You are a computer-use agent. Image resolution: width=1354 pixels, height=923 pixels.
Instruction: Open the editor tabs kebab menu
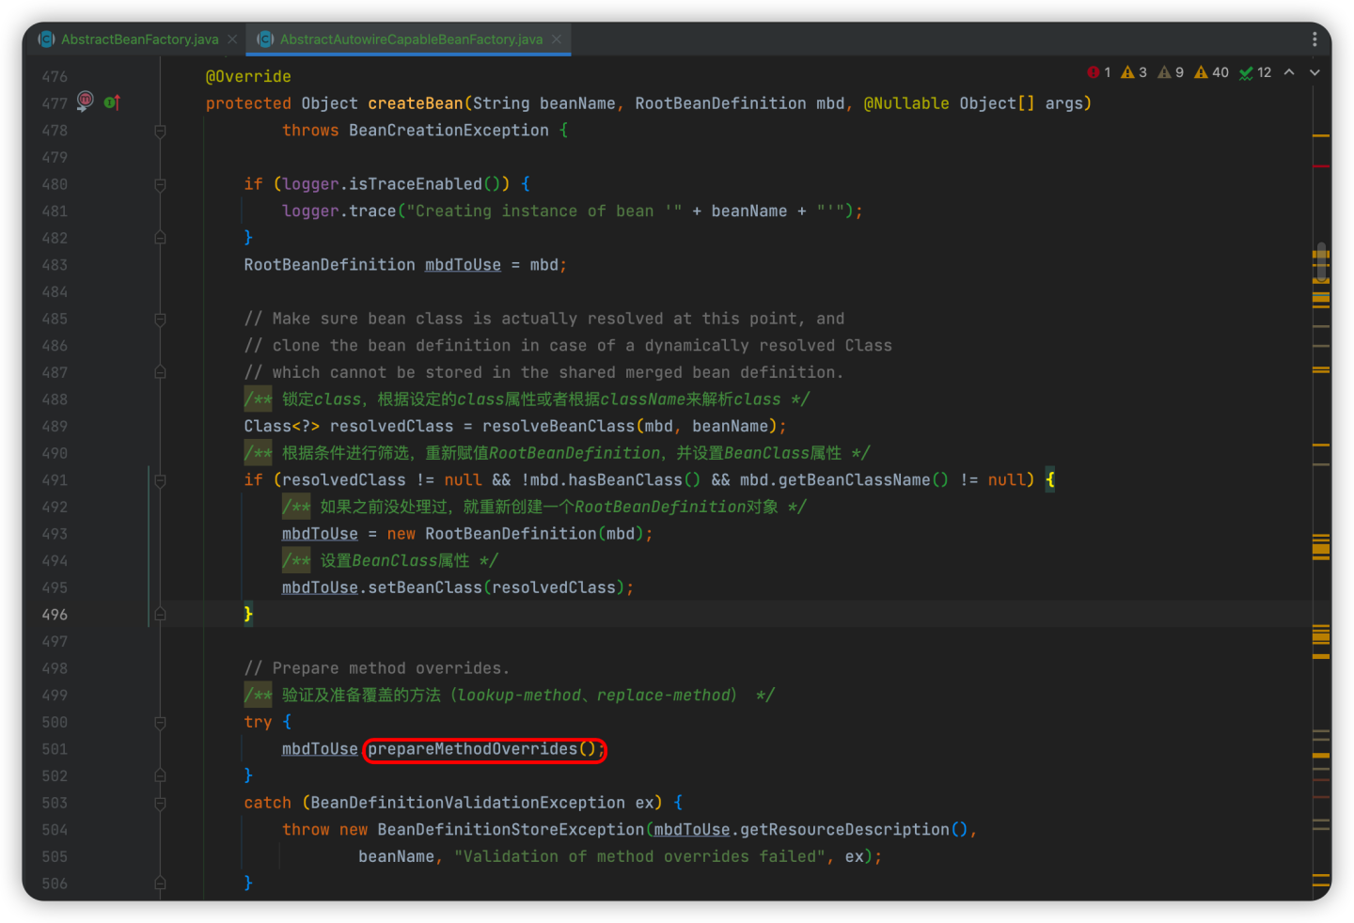coord(1314,39)
